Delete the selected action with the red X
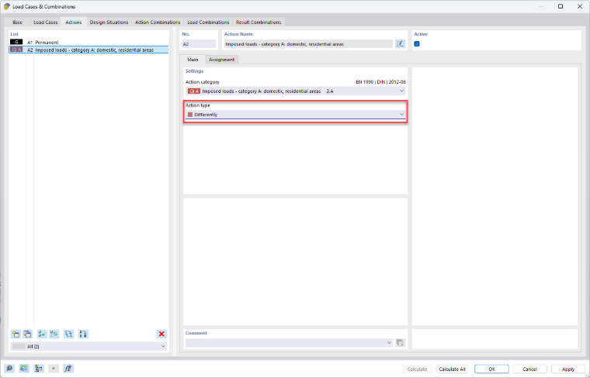 click(161, 334)
